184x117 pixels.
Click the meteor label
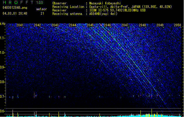point(42,9)
